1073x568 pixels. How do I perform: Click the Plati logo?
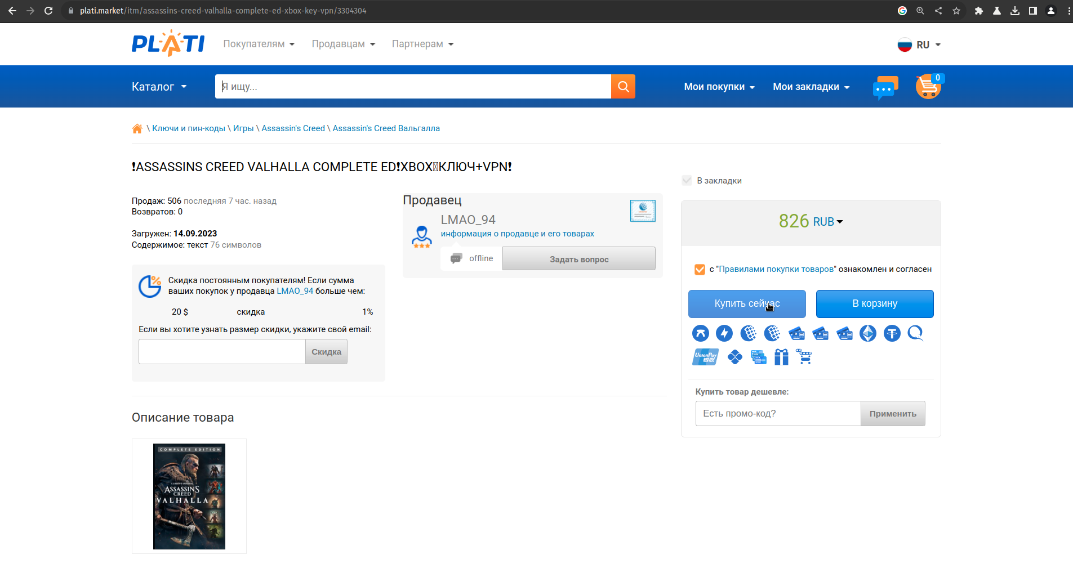168,43
